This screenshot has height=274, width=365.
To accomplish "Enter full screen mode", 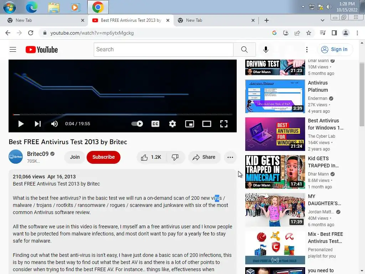I will tap(224, 124).
